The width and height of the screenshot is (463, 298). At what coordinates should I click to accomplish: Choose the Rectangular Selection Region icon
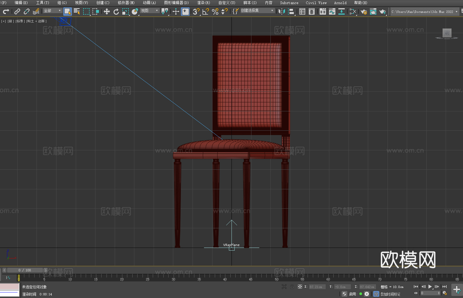[86, 11]
